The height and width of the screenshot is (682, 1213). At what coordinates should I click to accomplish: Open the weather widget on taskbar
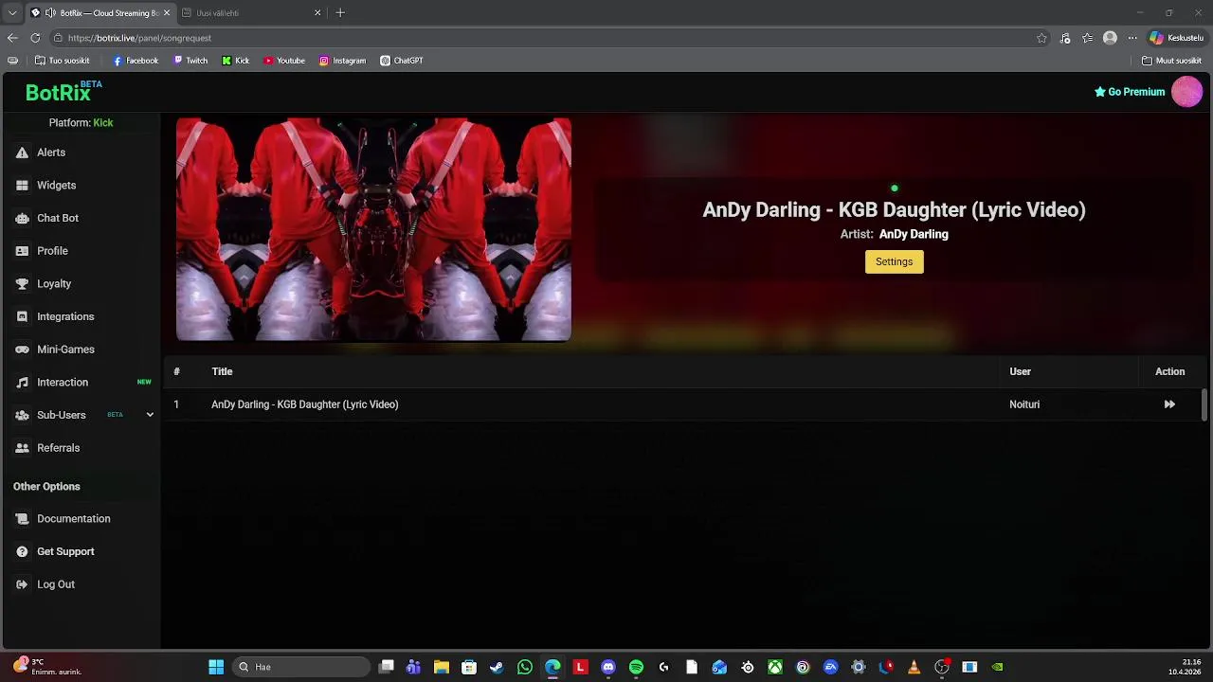point(47,667)
